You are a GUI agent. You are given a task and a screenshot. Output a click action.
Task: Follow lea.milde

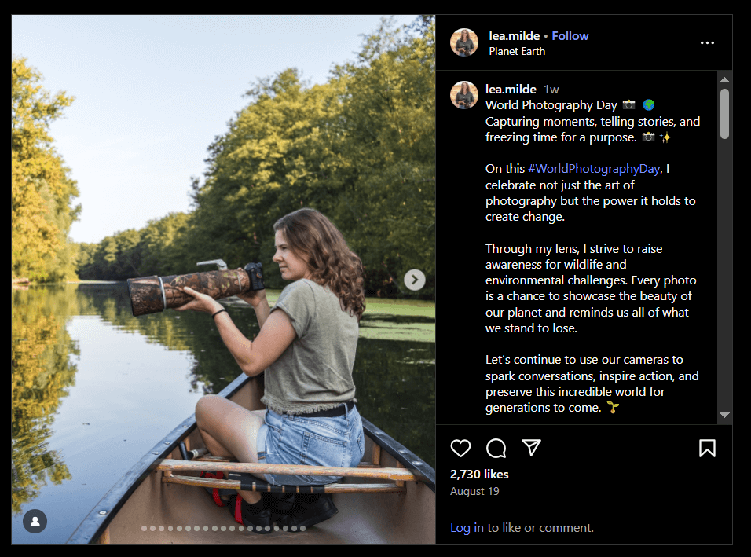pos(570,36)
